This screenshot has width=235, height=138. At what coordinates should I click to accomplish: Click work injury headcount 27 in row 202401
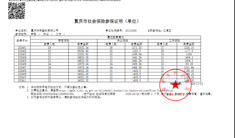tap(162, 48)
